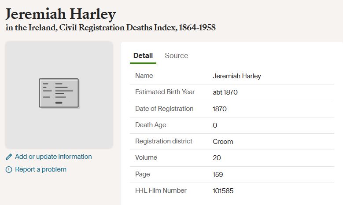Click the Croom registration district value

[223, 142]
